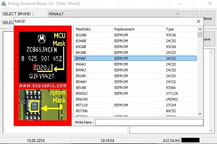Select the B34AB row
Viewport: 217px width, 144px height.
coord(135,41)
